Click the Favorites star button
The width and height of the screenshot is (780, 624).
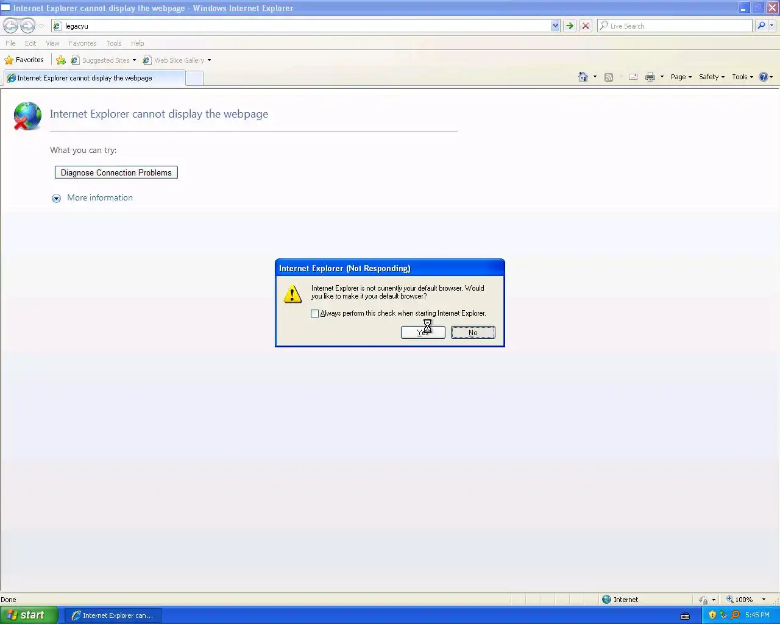click(x=24, y=60)
